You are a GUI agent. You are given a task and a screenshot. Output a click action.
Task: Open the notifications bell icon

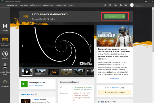121,5
